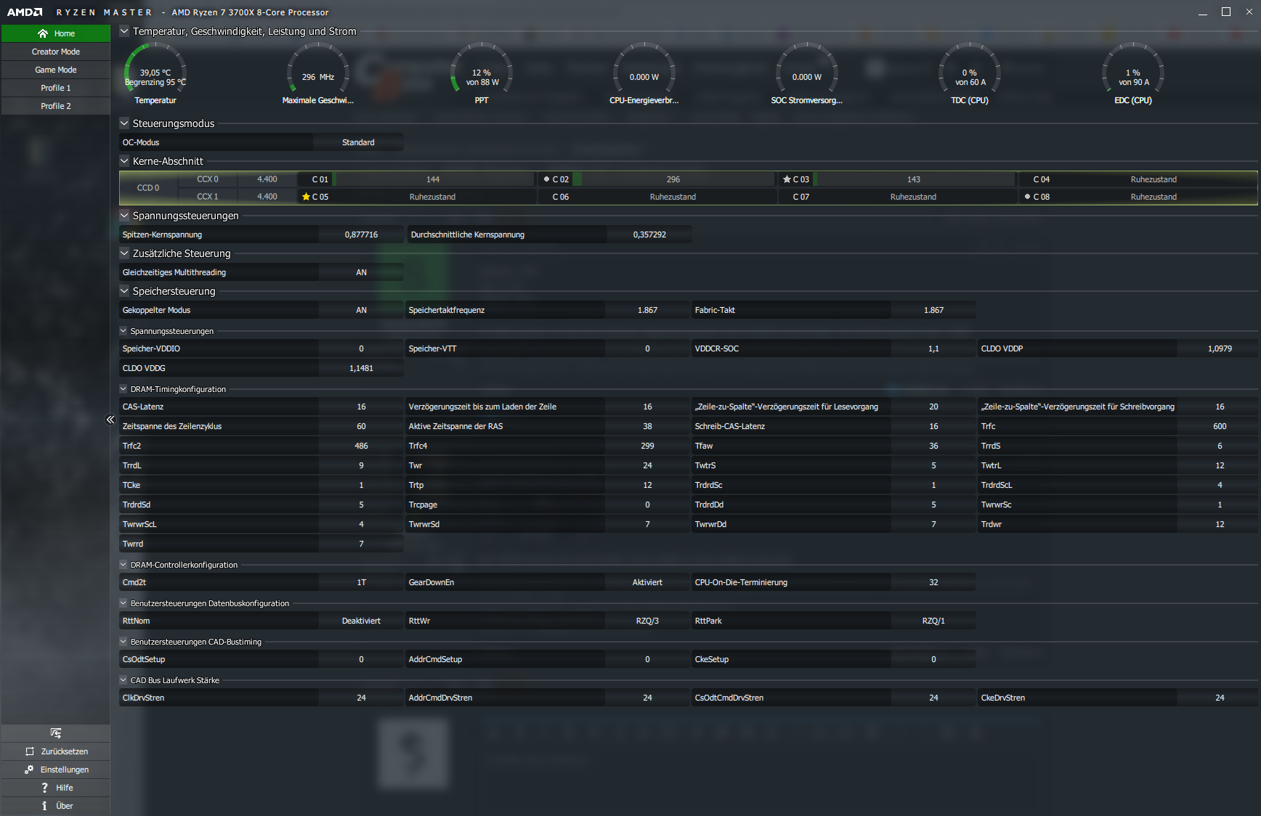Click the EDC (CPU) gauge
Image resolution: width=1261 pixels, height=816 pixels.
pyautogui.click(x=1133, y=73)
